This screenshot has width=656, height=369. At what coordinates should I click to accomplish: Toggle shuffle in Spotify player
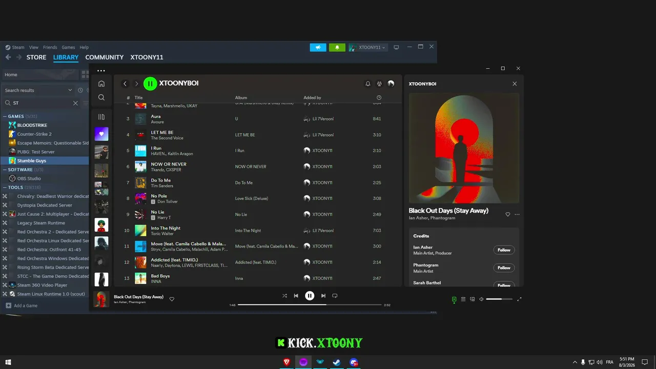coord(284,296)
